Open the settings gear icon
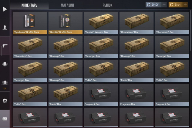The height and width of the screenshot is (128, 192). pyautogui.click(x=5, y=101)
